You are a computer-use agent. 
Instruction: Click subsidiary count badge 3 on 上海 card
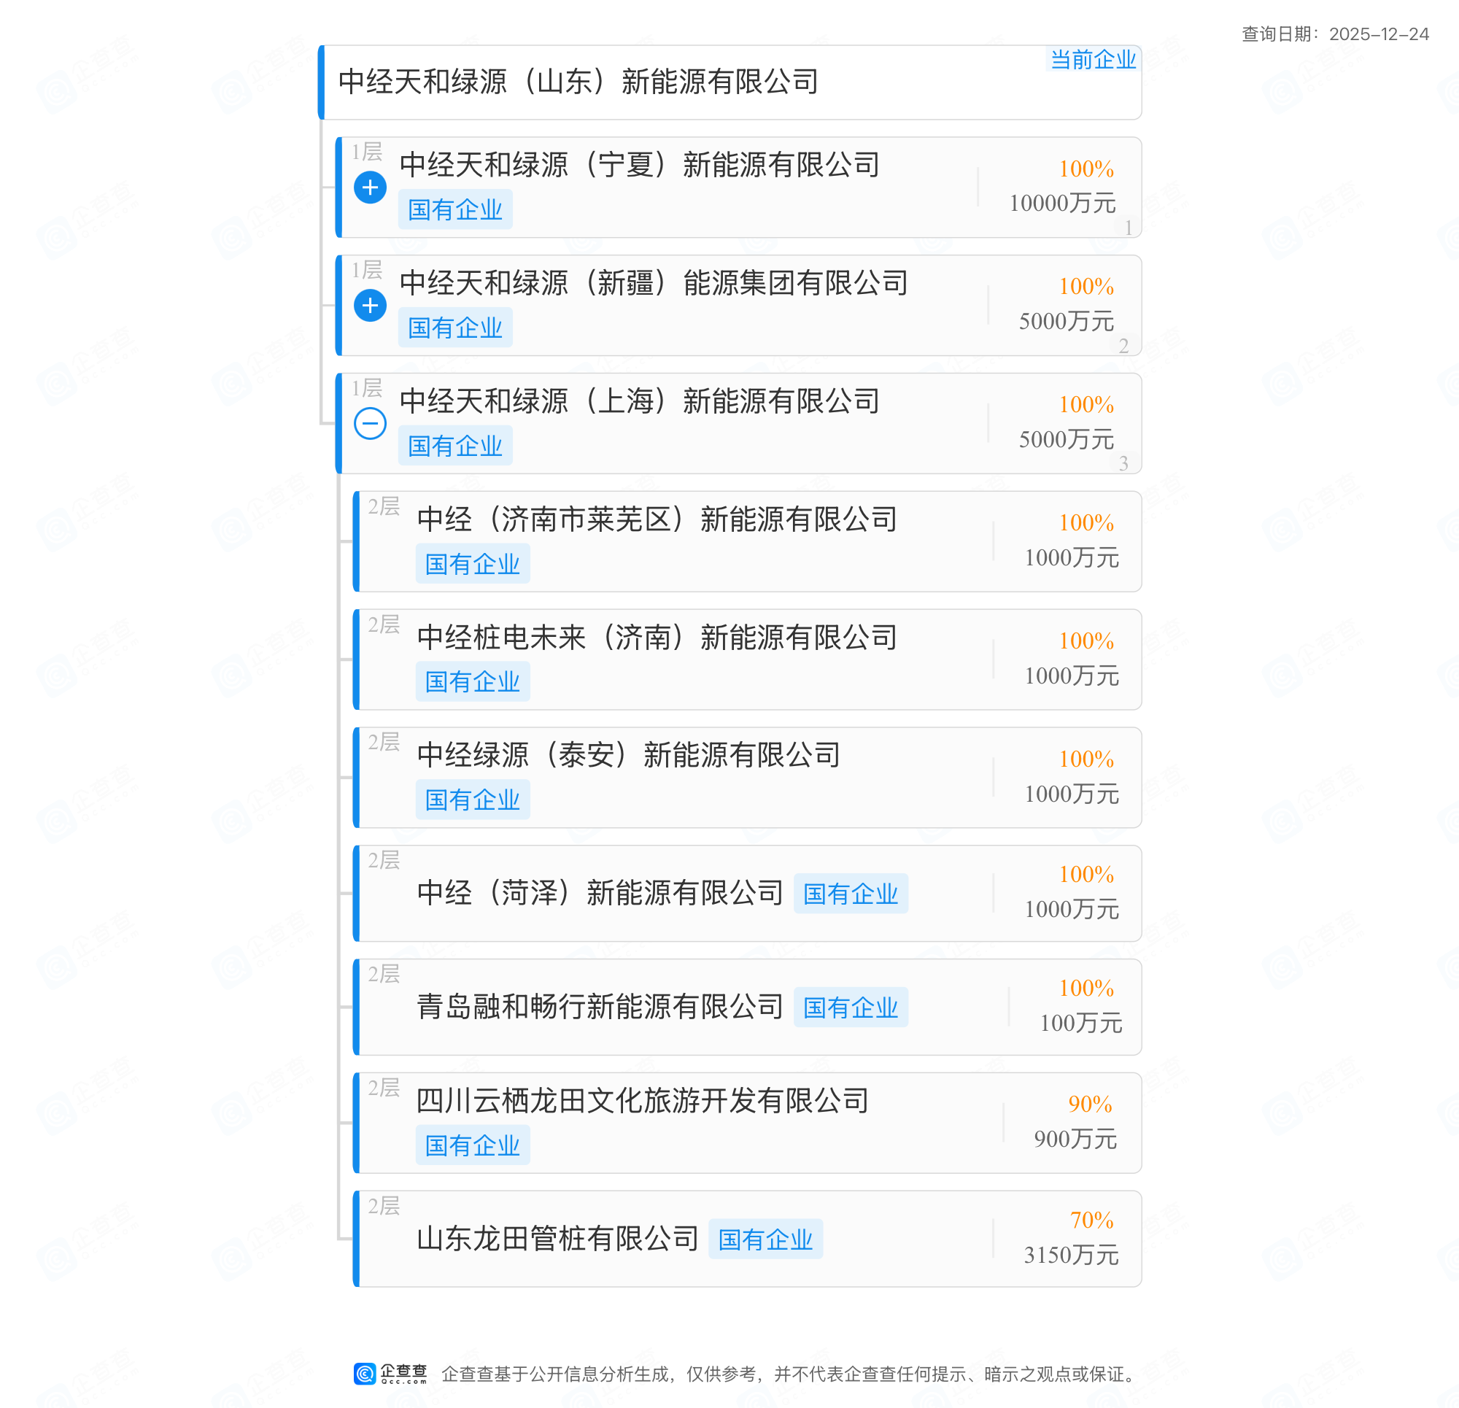[x=1123, y=464]
